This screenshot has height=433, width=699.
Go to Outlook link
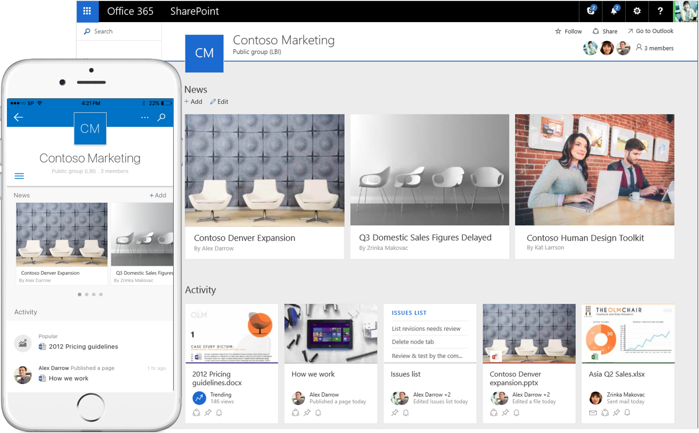coord(650,31)
